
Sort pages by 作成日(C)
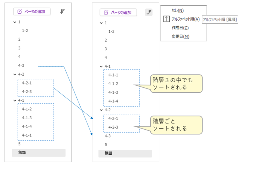tap(180, 28)
